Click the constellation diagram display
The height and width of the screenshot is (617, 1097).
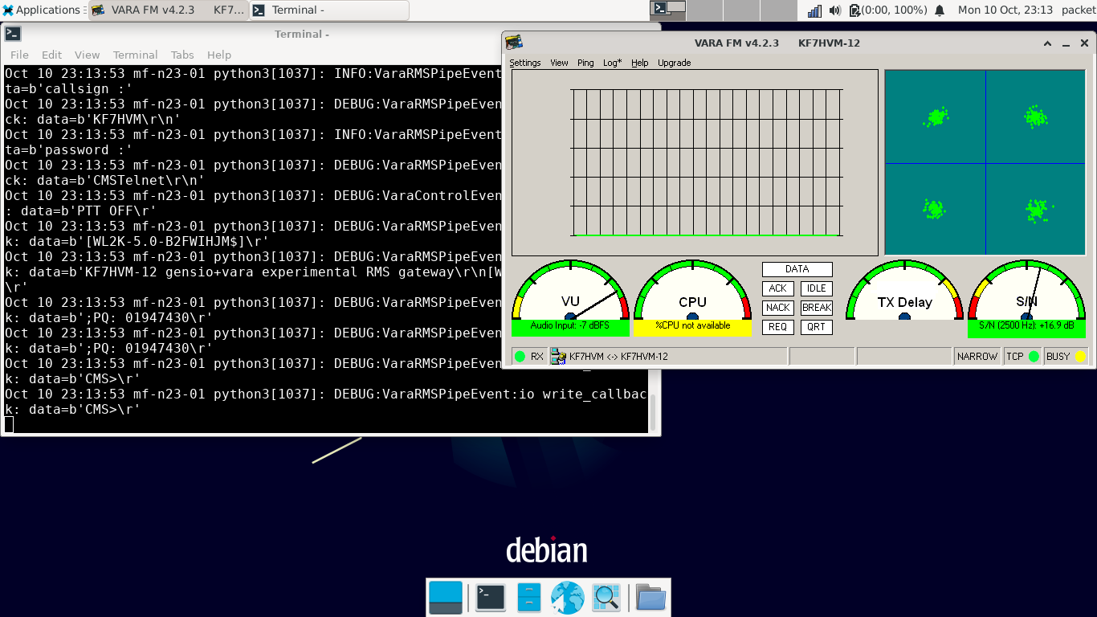[985, 163]
